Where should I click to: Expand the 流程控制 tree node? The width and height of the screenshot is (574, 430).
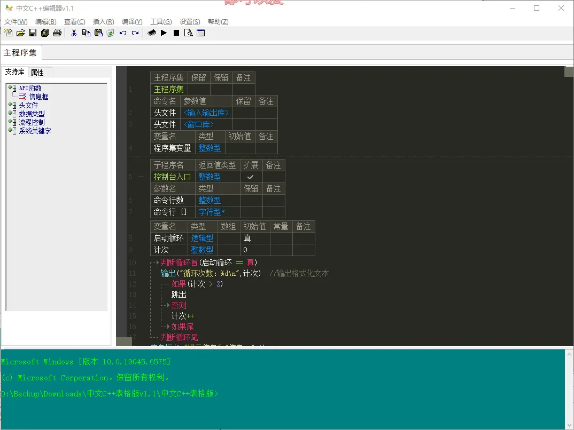tap(11, 122)
